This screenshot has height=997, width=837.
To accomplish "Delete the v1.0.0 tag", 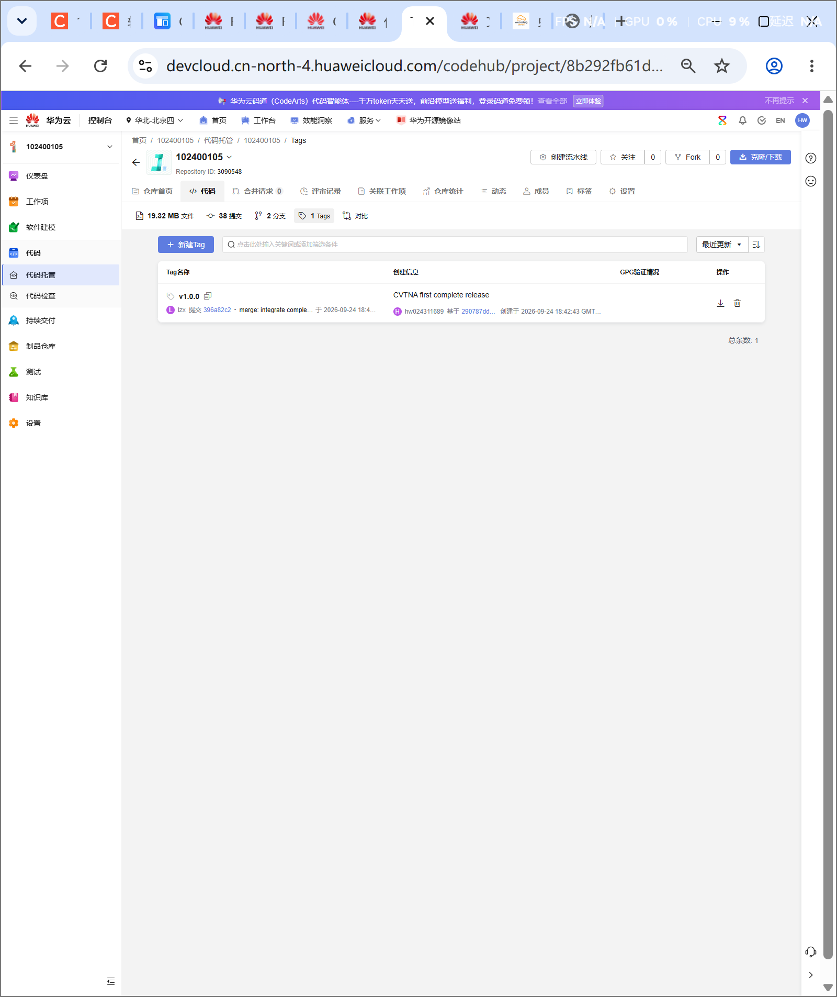I will pos(737,303).
